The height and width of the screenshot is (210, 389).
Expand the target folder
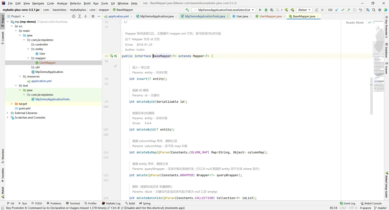click(x=12, y=104)
